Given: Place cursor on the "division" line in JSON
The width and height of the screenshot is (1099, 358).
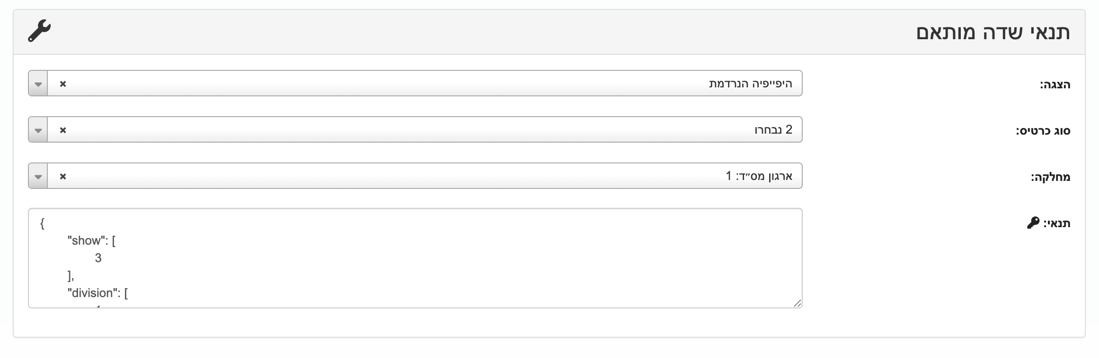Looking at the screenshot, I should (97, 293).
